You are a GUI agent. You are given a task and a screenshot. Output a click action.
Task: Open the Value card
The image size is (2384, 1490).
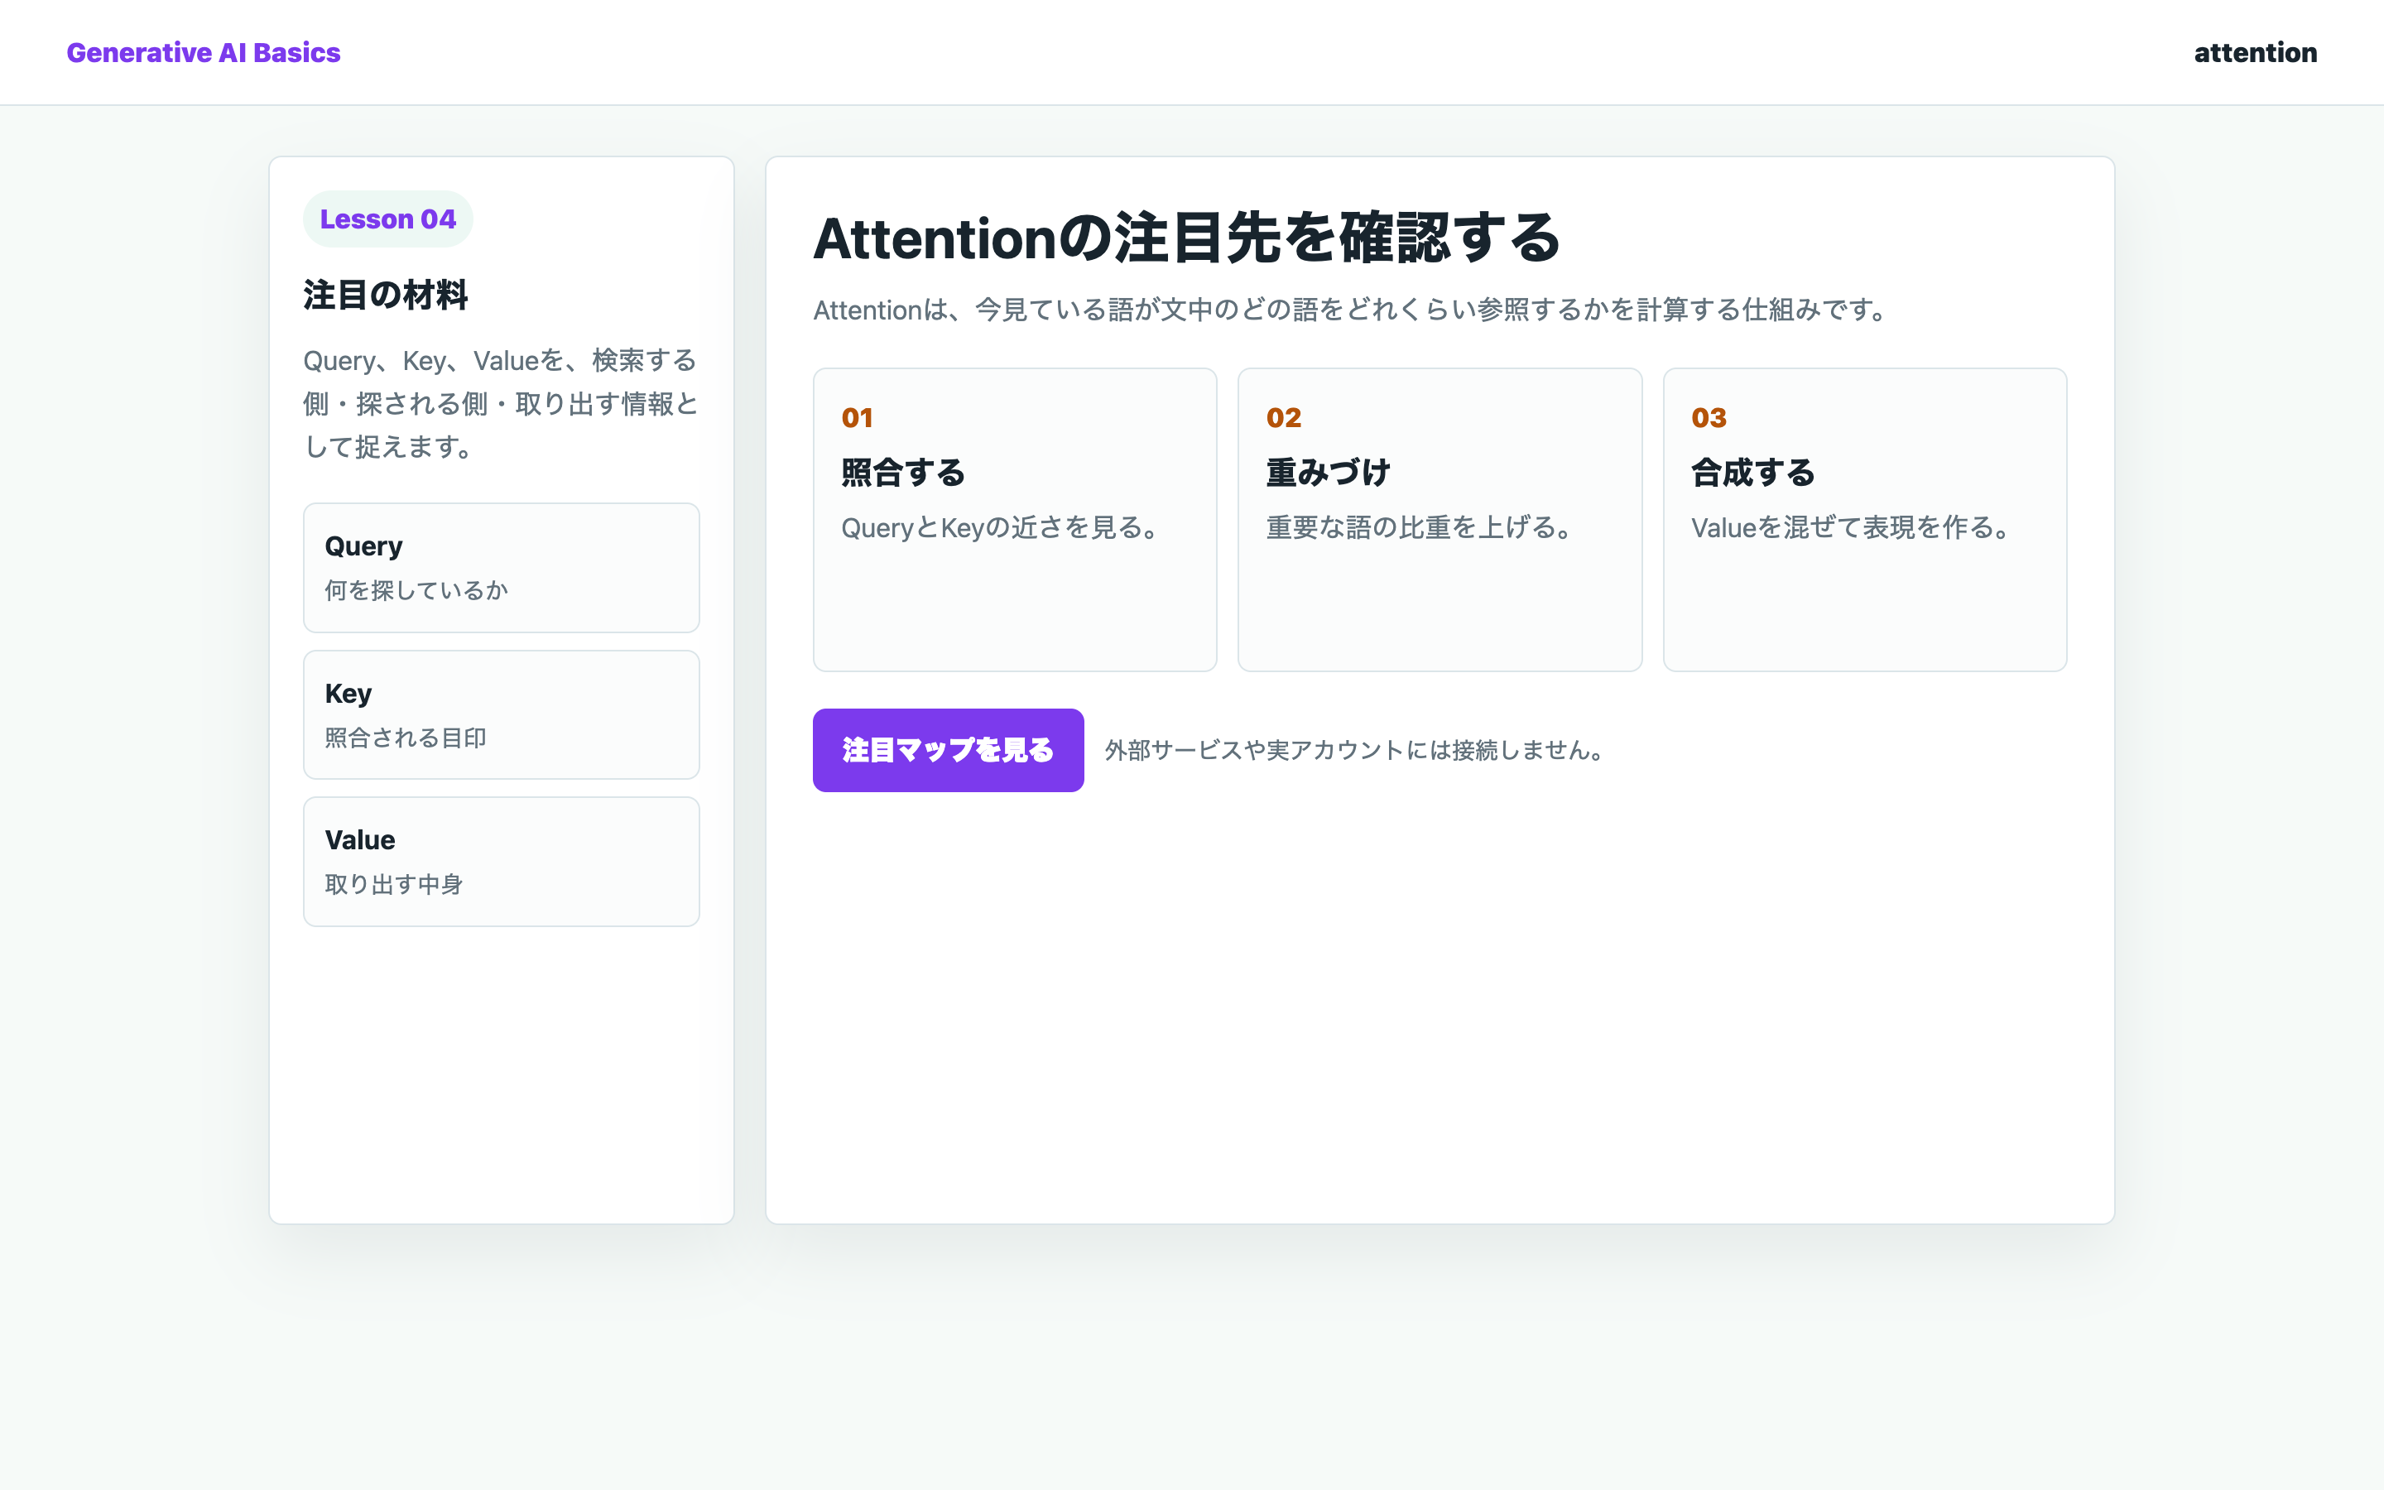[502, 861]
